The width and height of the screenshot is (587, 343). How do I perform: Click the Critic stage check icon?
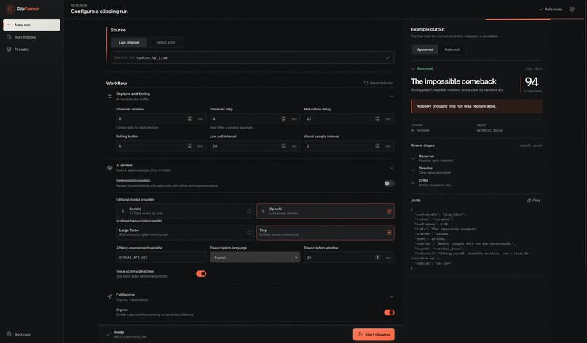pos(413,182)
